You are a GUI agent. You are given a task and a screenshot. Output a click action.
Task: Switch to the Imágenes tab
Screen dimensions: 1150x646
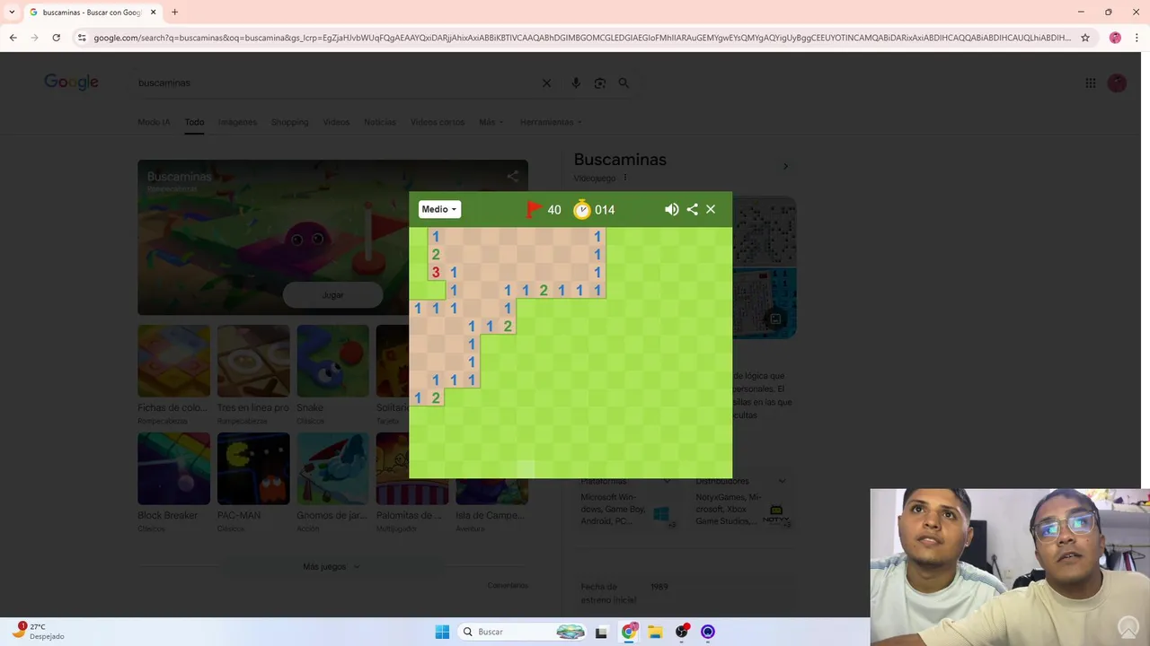pyautogui.click(x=237, y=122)
